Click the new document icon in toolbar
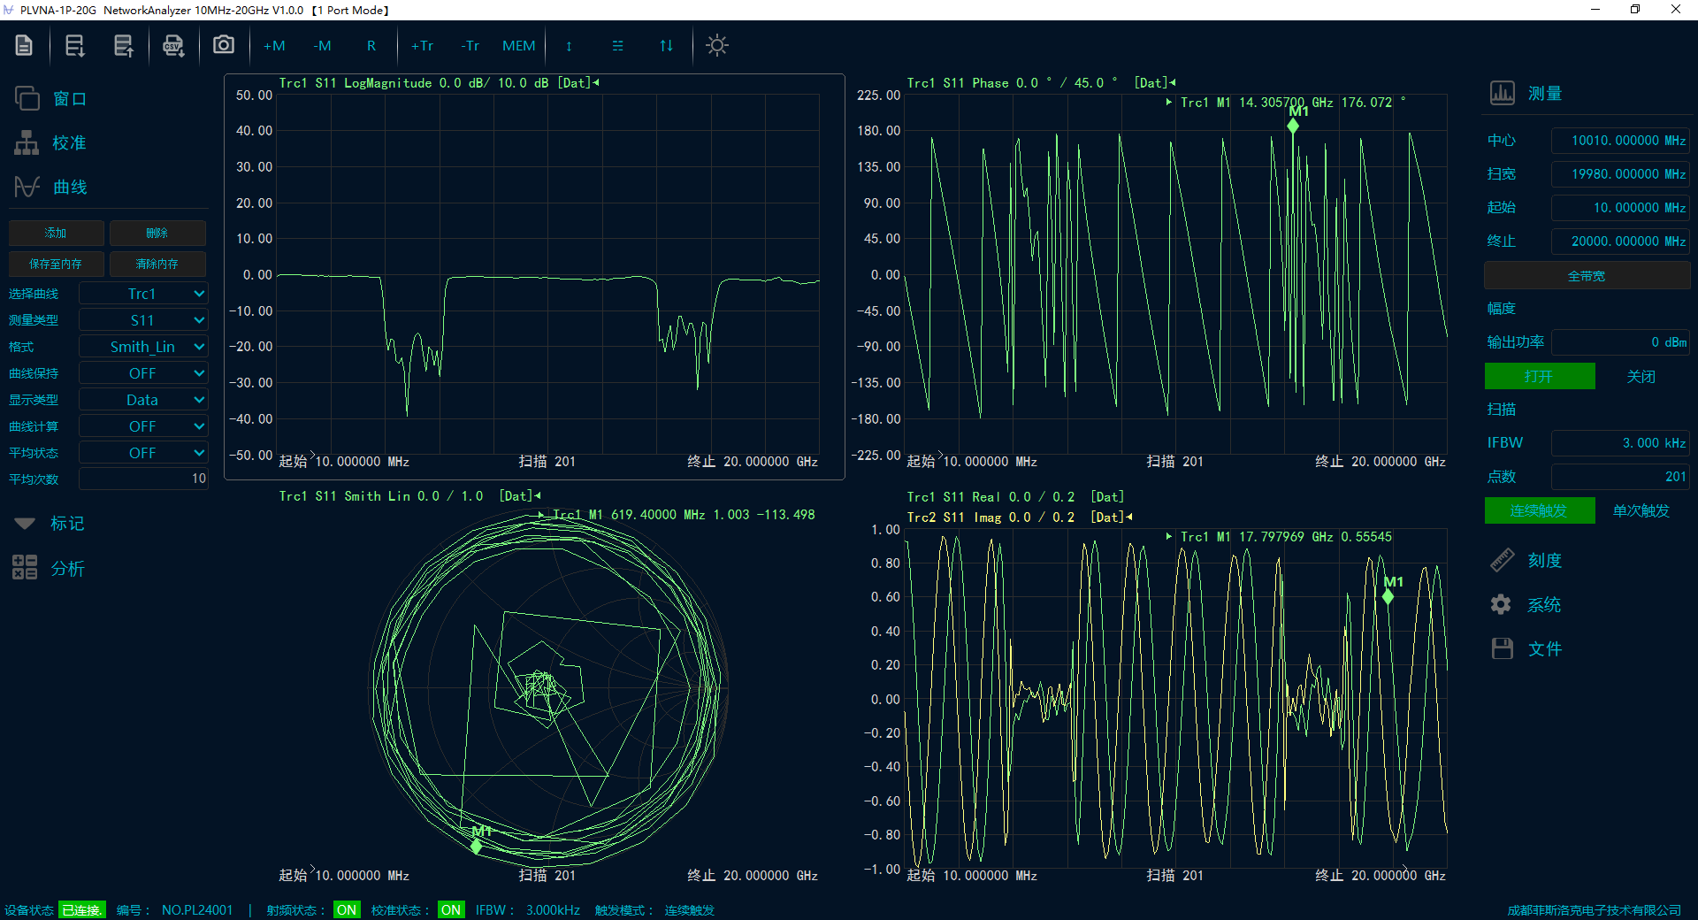This screenshot has height=920, width=1698. click(x=24, y=45)
